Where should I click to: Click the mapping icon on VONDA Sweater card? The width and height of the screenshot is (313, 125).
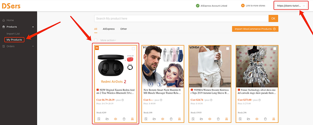pos(226,119)
